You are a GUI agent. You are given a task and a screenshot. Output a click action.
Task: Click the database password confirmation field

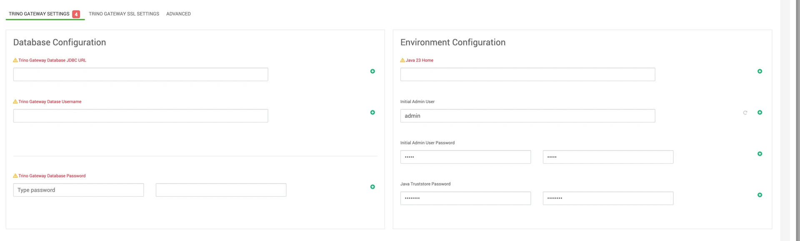point(221,190)
